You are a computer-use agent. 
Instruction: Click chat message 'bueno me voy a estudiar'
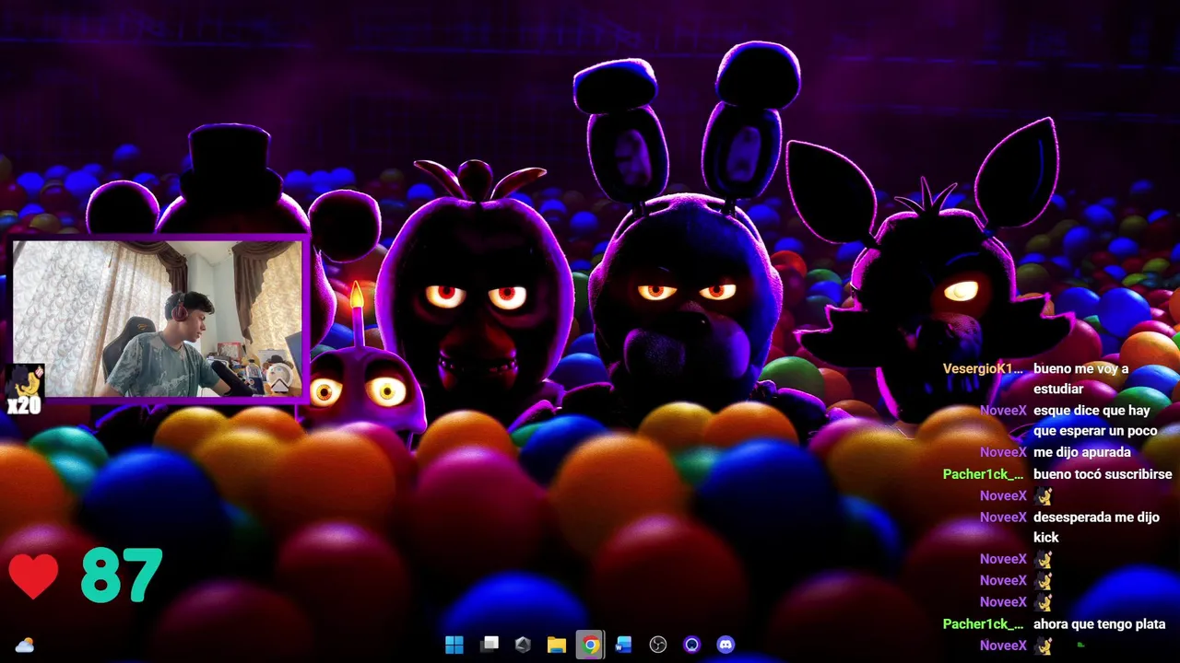(1080, 378)
